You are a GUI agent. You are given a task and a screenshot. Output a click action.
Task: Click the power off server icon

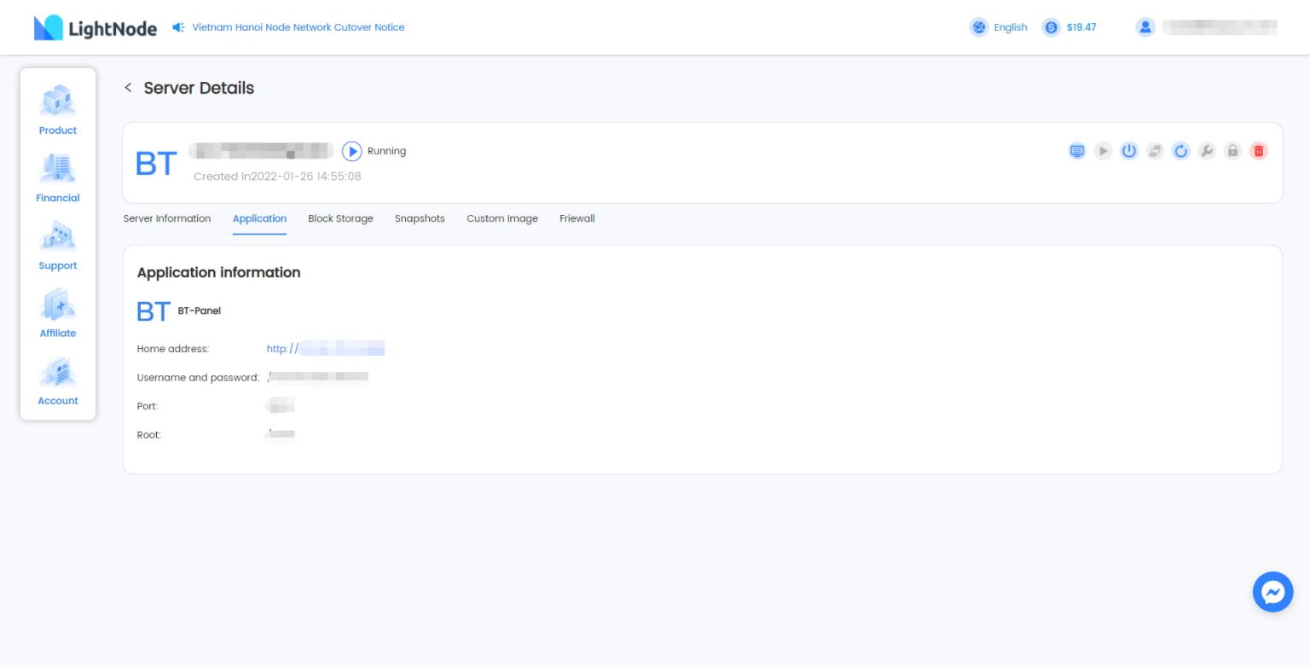click(x=1129, y=151)
